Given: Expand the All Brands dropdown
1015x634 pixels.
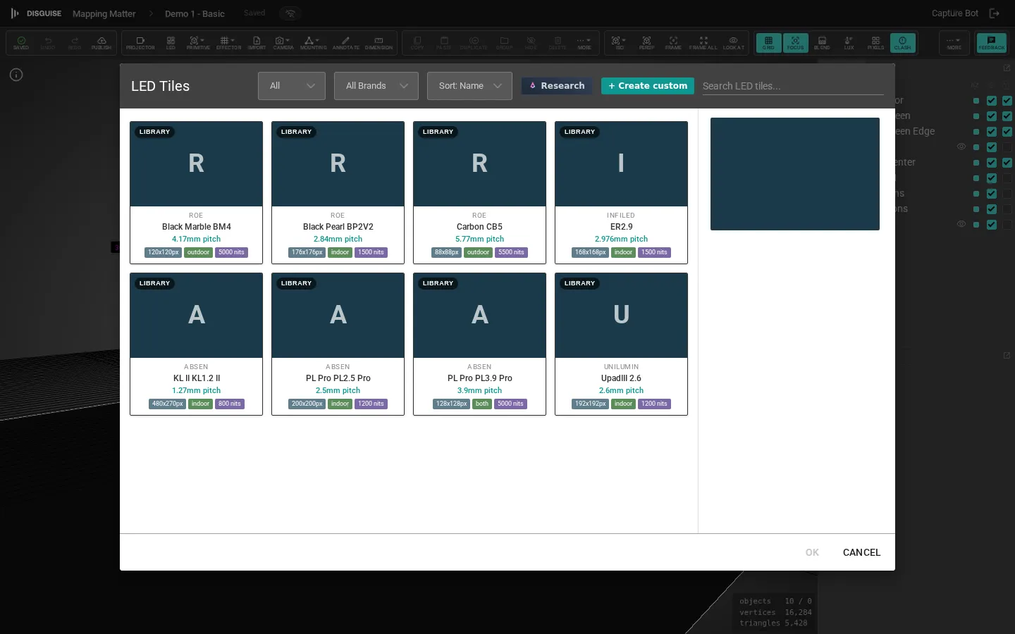Looking at the screenshot, I should tap(376, 86).
